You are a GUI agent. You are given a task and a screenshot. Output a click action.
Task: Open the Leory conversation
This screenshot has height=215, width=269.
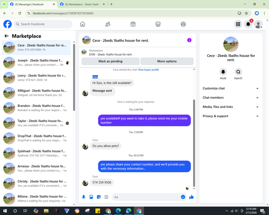pos(36,78)
